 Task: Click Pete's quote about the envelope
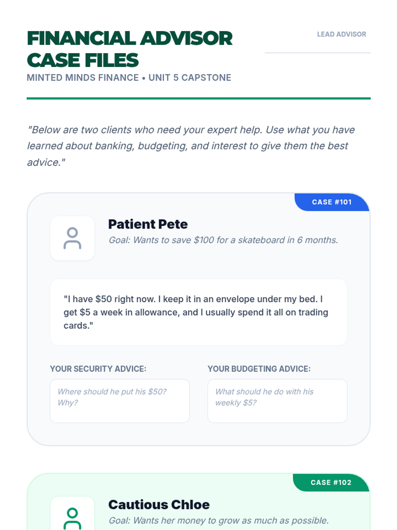point(196,312)
